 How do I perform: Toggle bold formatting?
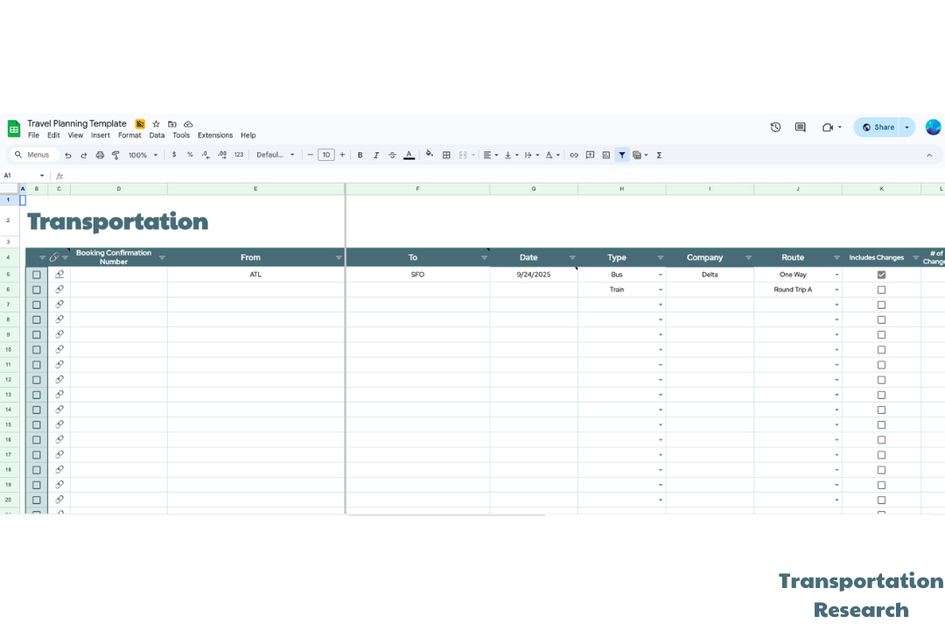[x=360, y=155]
